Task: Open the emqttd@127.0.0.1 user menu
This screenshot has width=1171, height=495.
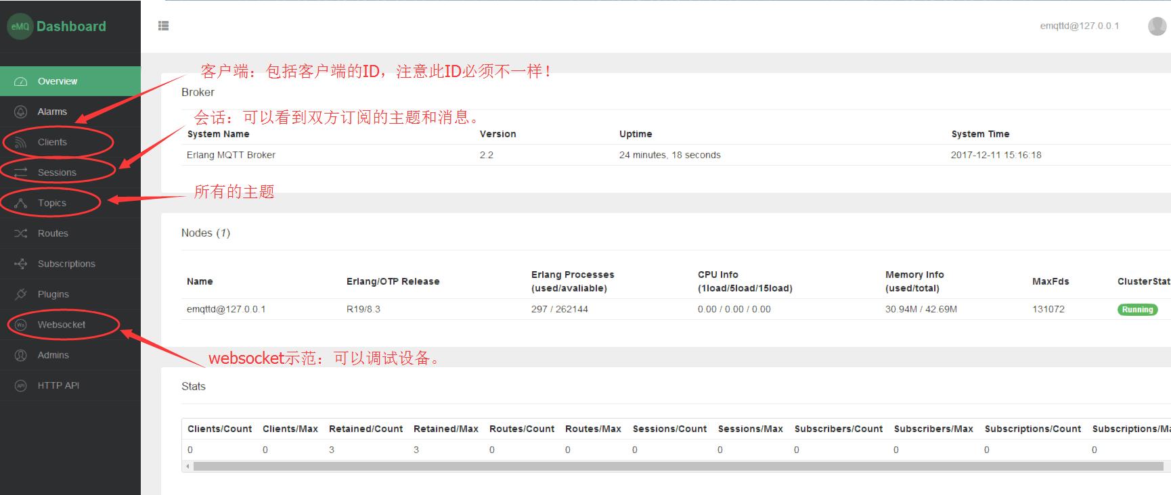Action: click(1079, 26)
